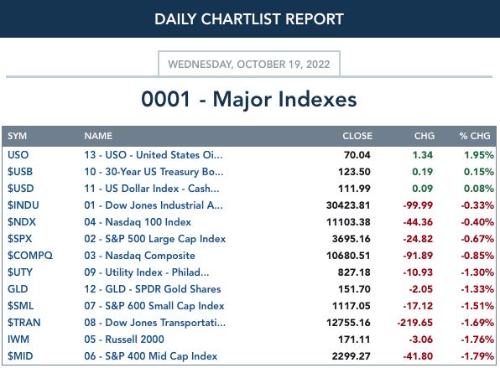Open the USO symbol link
Image resolution: width=500 pixels, height=368 pixels.
pos(18,155)
